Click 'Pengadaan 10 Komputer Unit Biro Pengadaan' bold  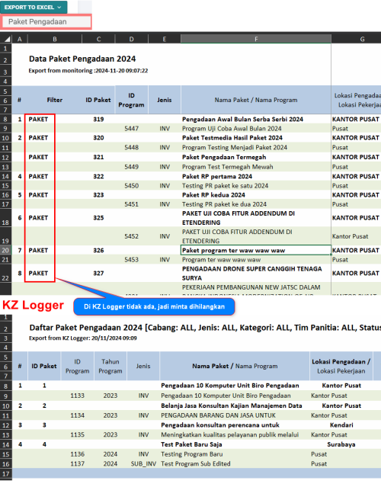(x=230, y=386)
